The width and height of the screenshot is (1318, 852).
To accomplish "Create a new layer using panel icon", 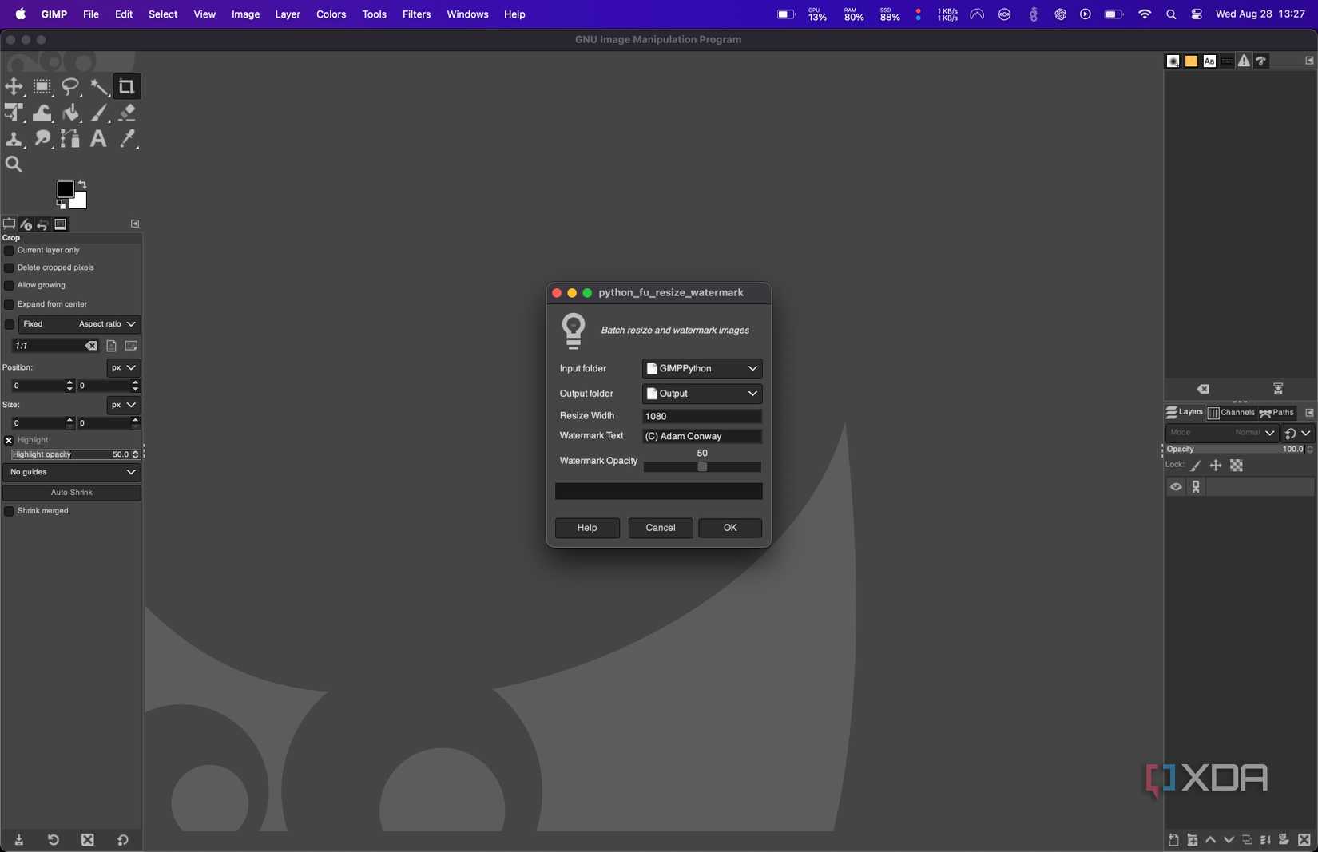I will [1173, 840].
